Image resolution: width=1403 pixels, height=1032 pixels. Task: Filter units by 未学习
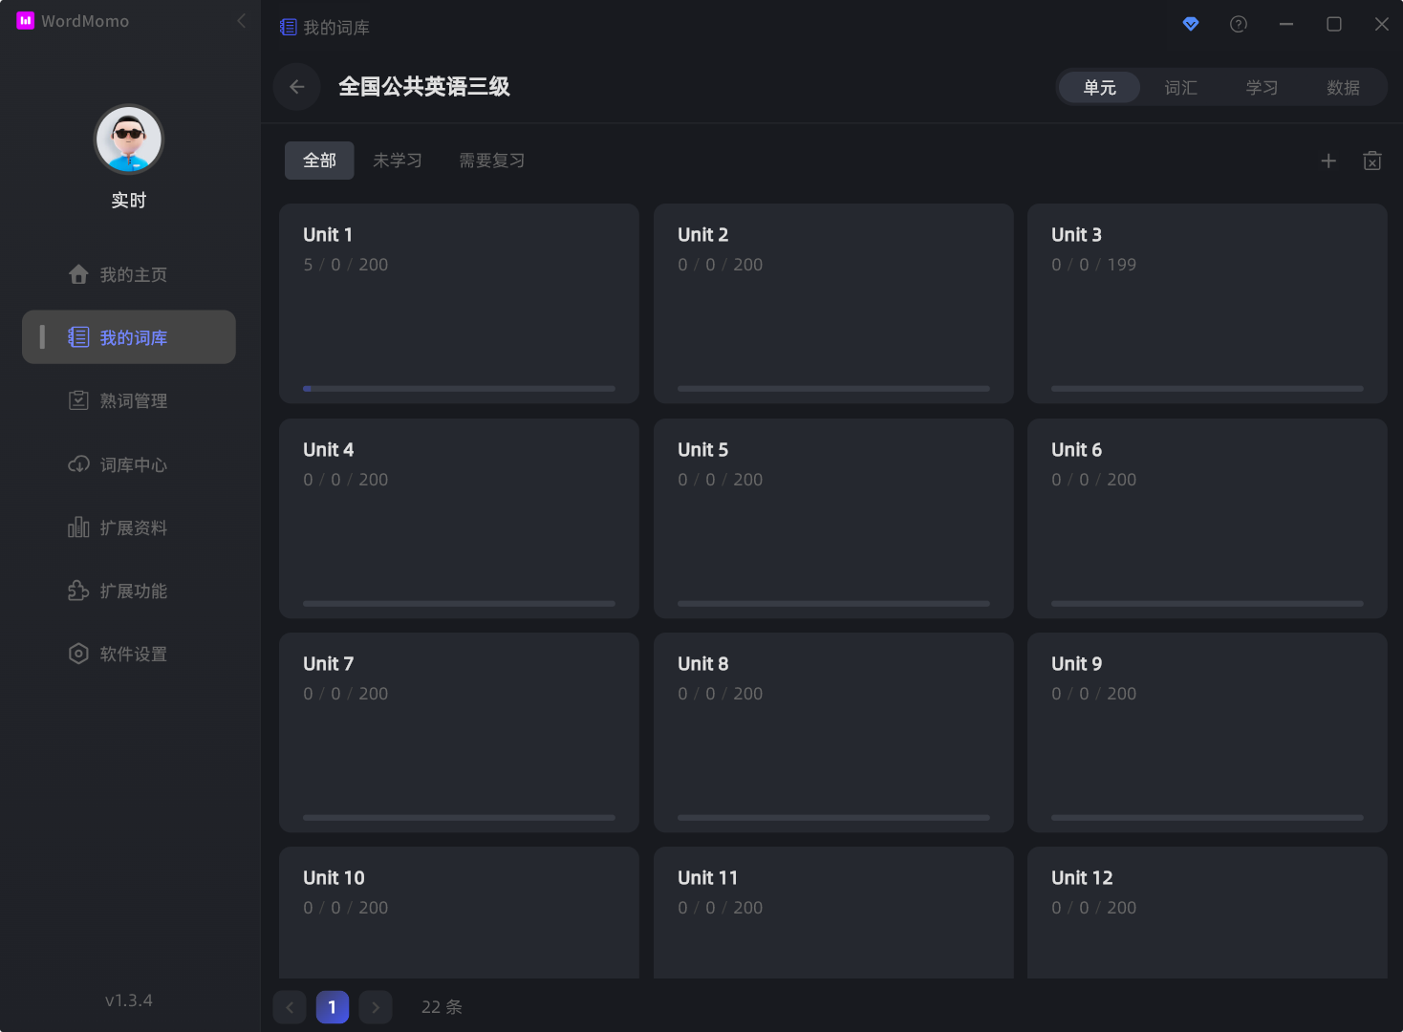398,161
